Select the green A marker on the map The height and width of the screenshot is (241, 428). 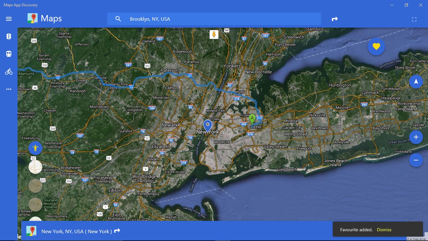click(x=252, y=119)
